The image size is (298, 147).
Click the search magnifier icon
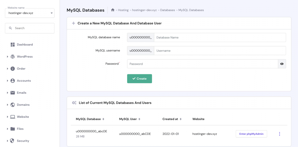tap(10, 28)
